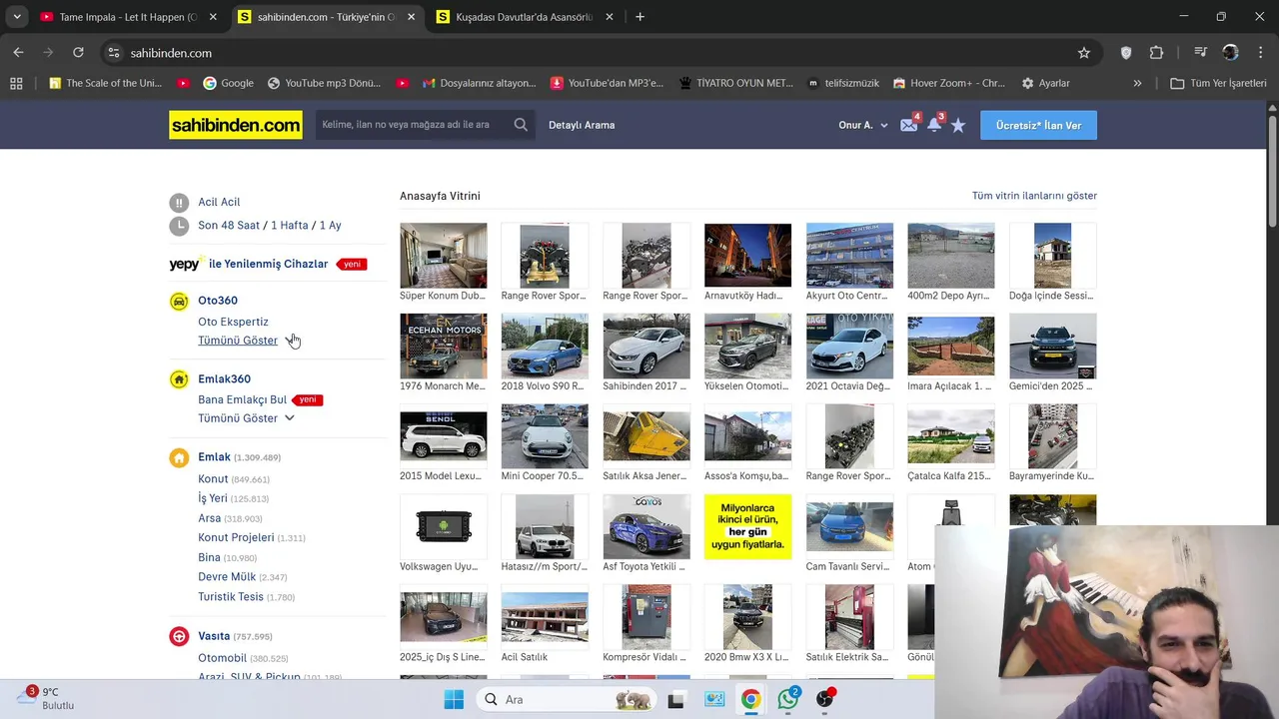
Task: Open The Scale of the Uni... bookmark
Action: [x=104, y=83]
